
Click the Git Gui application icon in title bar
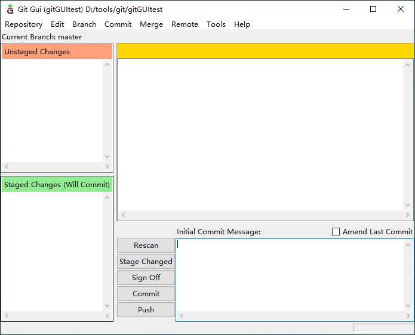pos(10,10)
